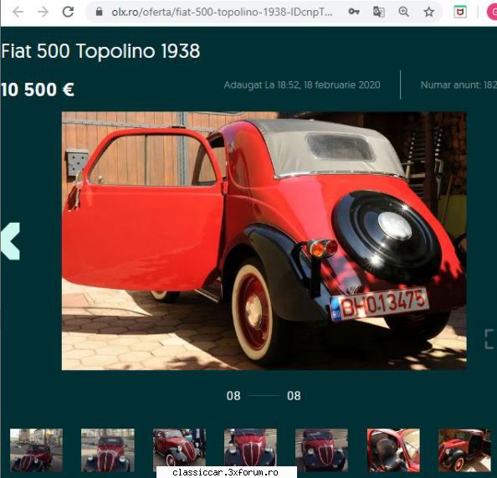This screenshot has height=478, width=497.
Task: Show previous photo with left gallery arrow
Action: pyautogui.click(x=11, y=241)
